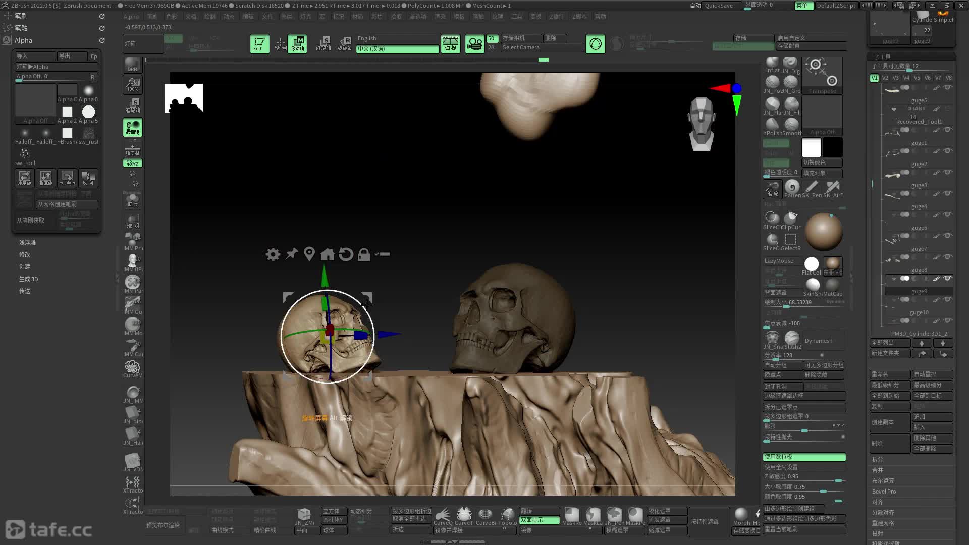Choose the SK_AirE brush

point(833,189)
